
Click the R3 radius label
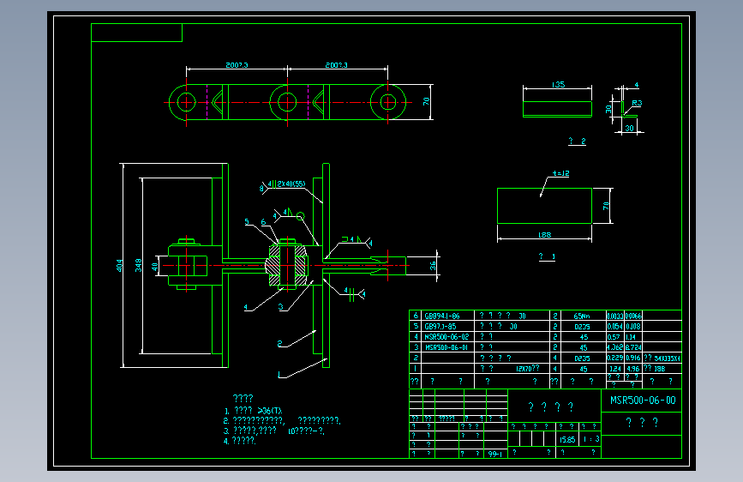pyautogui.click(x=637, y=103)
